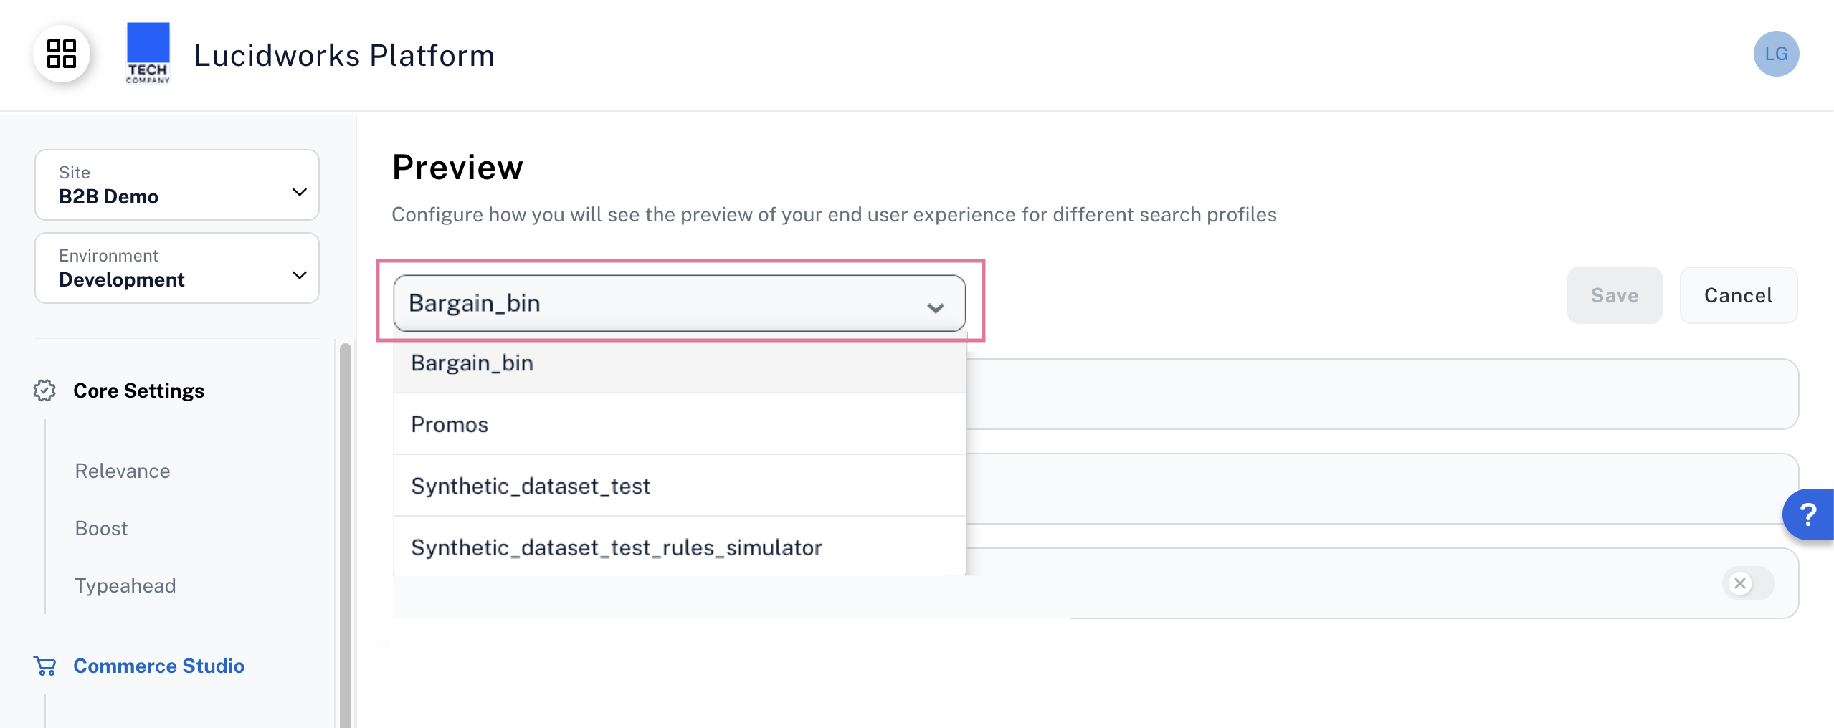Open the Core Settings section
Image resolution: width=1834 pixels, height=728 pixels.
138,391
